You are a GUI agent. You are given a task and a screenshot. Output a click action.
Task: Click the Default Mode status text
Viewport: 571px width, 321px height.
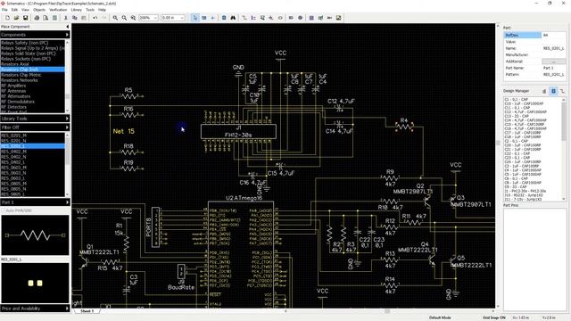pos(440,317)
